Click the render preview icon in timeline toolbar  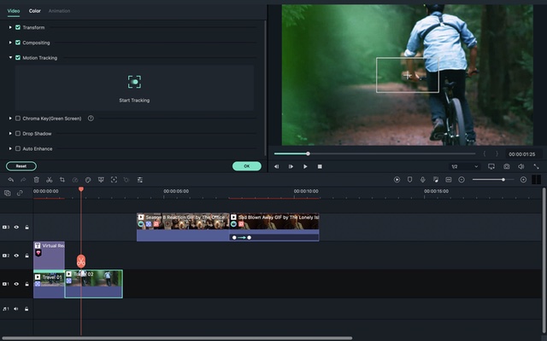coord(397,180)
